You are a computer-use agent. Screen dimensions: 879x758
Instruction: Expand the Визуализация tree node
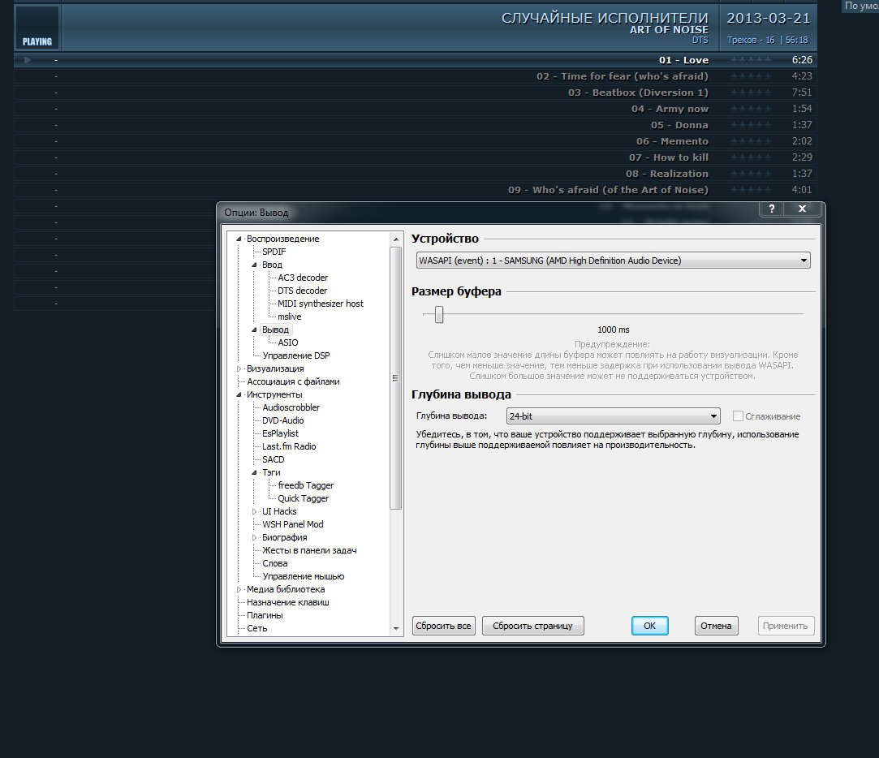(x=239, y=368)
